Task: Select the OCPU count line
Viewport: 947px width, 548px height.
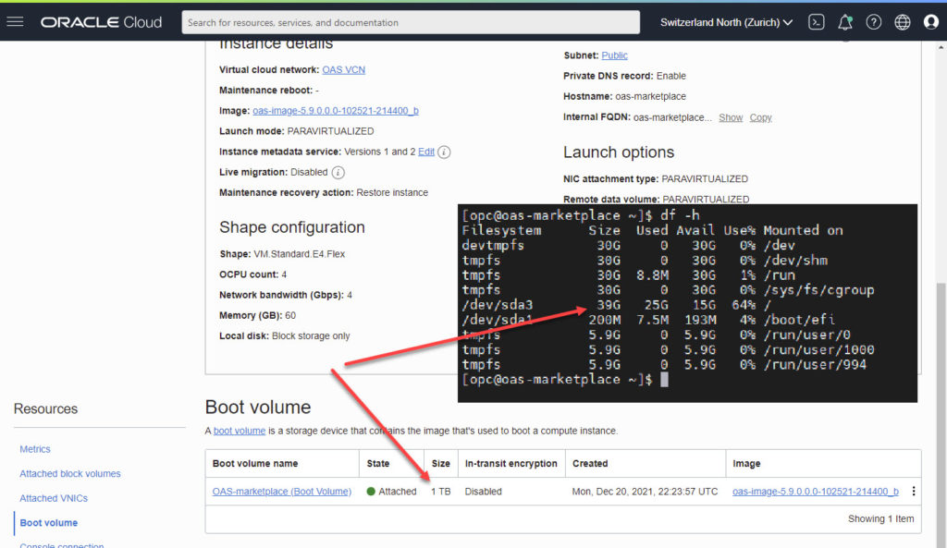Action: 253,274
